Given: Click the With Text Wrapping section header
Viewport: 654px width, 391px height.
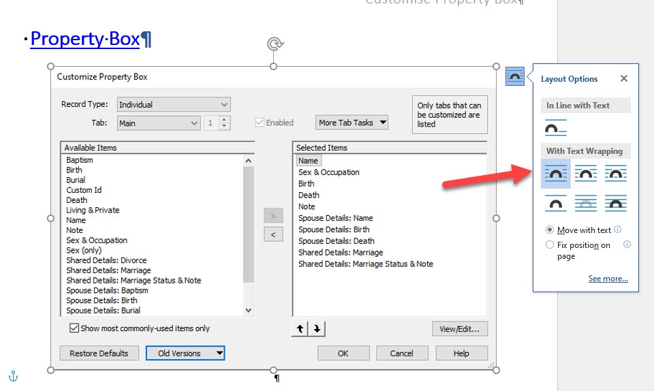Looking at the screenshot, I should 586,151.
